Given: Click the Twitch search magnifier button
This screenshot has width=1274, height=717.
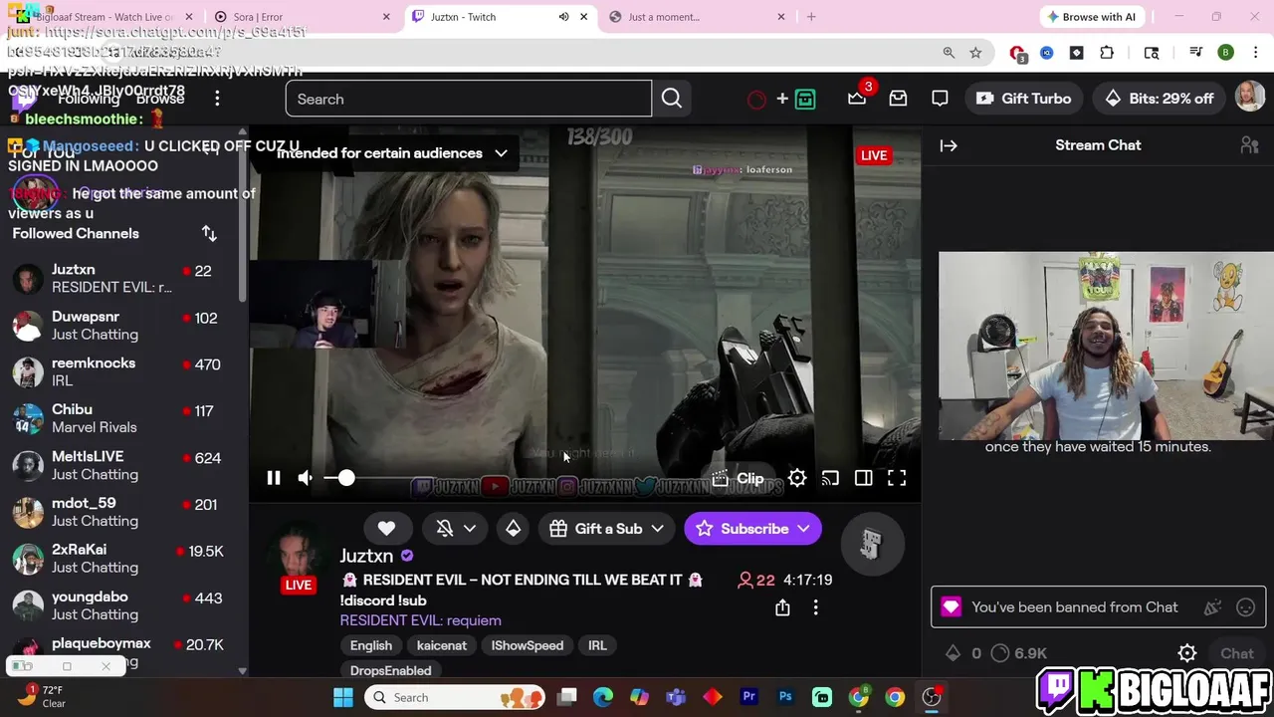Looking at the screenshot, I should point(672,99).
